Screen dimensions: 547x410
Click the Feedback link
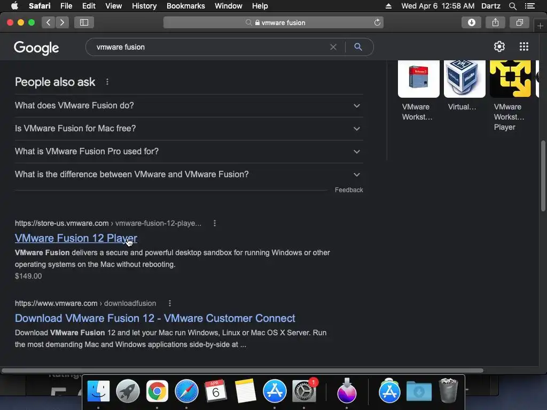click(349, 190)
